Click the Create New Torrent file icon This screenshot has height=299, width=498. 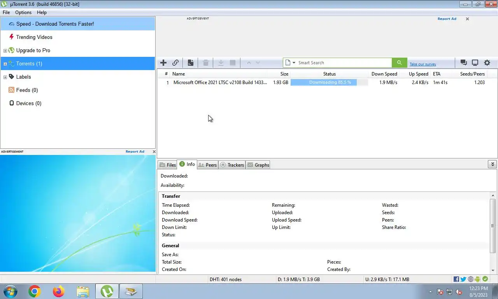click(x=191, y=63)
